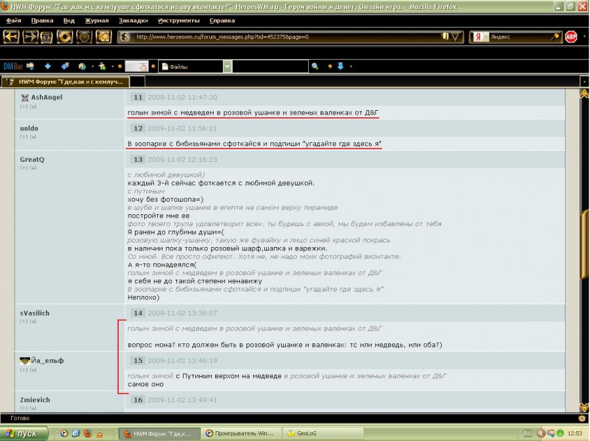Open GreatQ's user profile link
Screen dimensions: 590x441
[x=32, y=159]
